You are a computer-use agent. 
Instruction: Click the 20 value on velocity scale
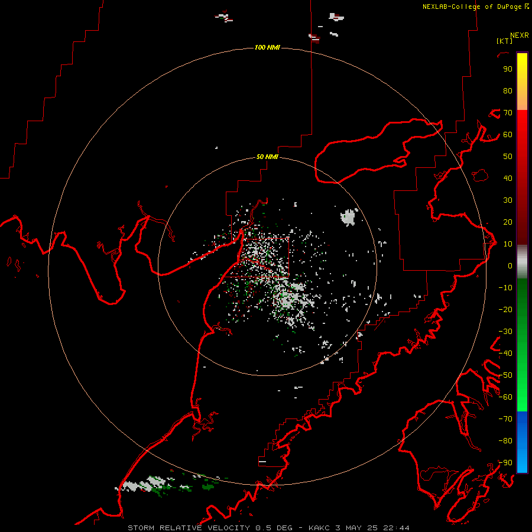tap(508, 222)
